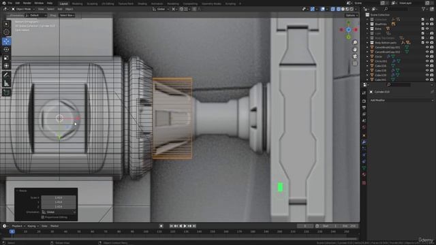Click the viewport zoom magnifier icon

click(355, 42)
